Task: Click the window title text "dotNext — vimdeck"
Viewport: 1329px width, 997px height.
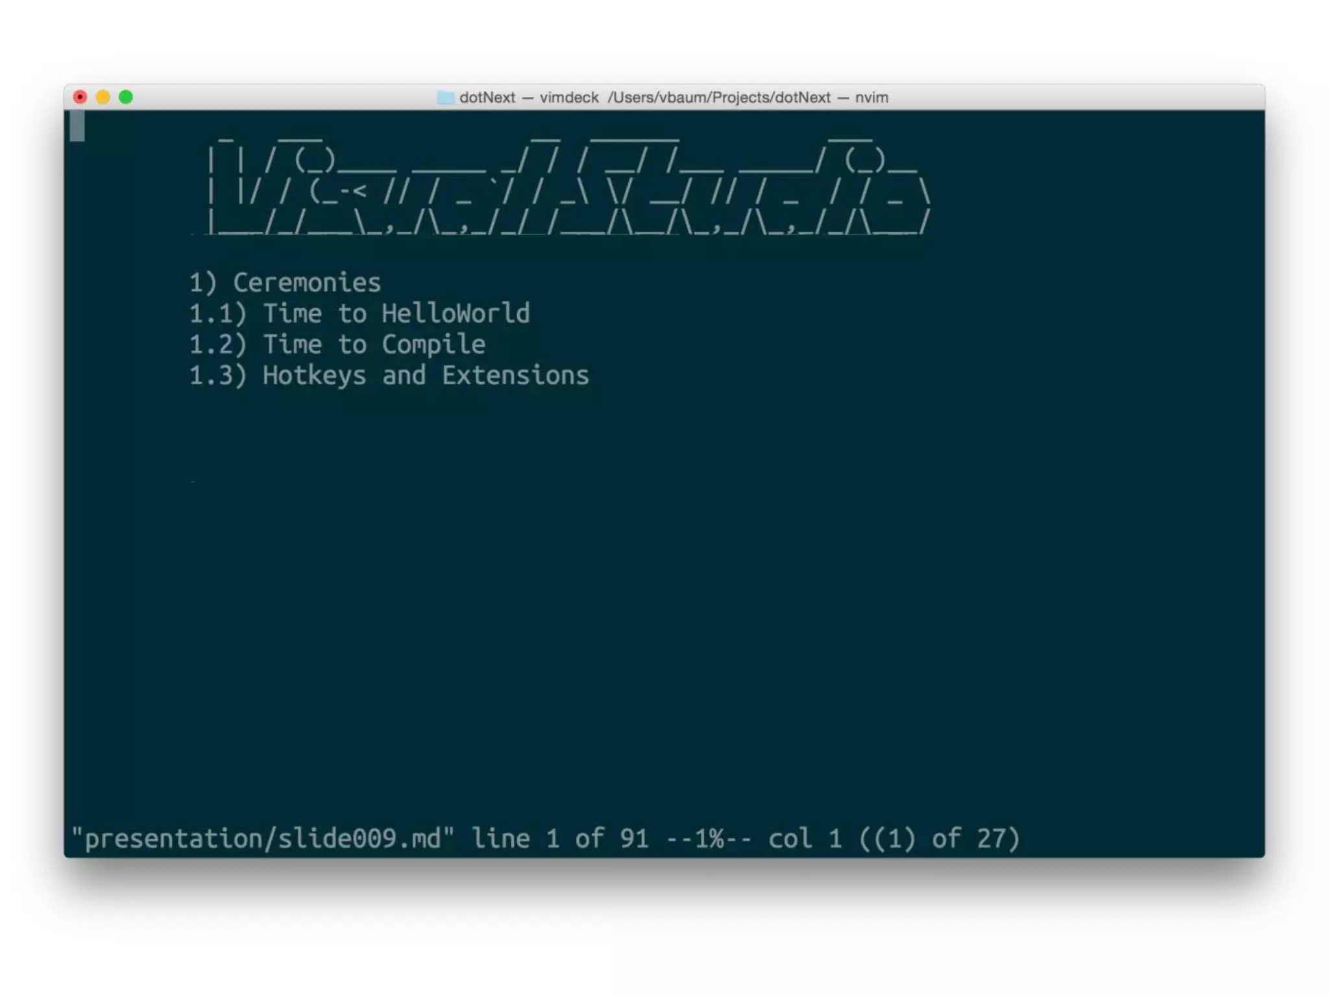Action: click(x=529, y=97)
